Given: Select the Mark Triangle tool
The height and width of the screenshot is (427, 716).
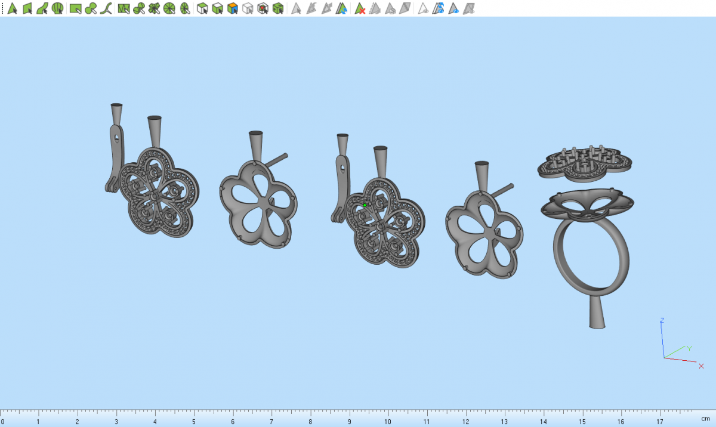Looking at the screenshot, I should [x=11, y=8].
